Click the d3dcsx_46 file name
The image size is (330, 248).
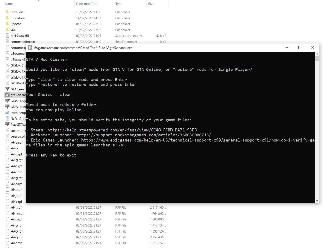click(18, 60)
